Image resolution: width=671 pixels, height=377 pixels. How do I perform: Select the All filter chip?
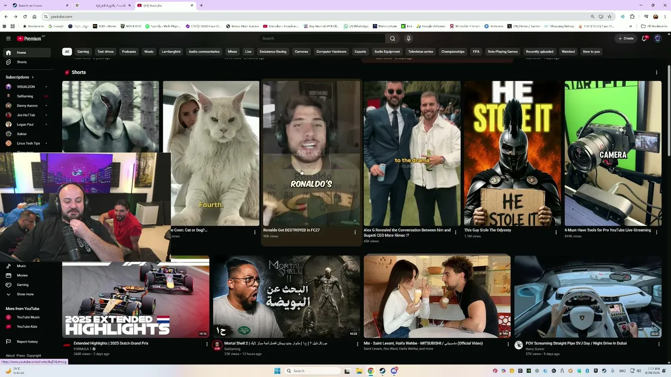(x=67, y=52)
